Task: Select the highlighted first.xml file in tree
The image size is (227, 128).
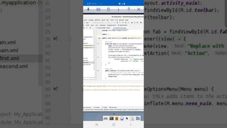Action: pos(89,63)
